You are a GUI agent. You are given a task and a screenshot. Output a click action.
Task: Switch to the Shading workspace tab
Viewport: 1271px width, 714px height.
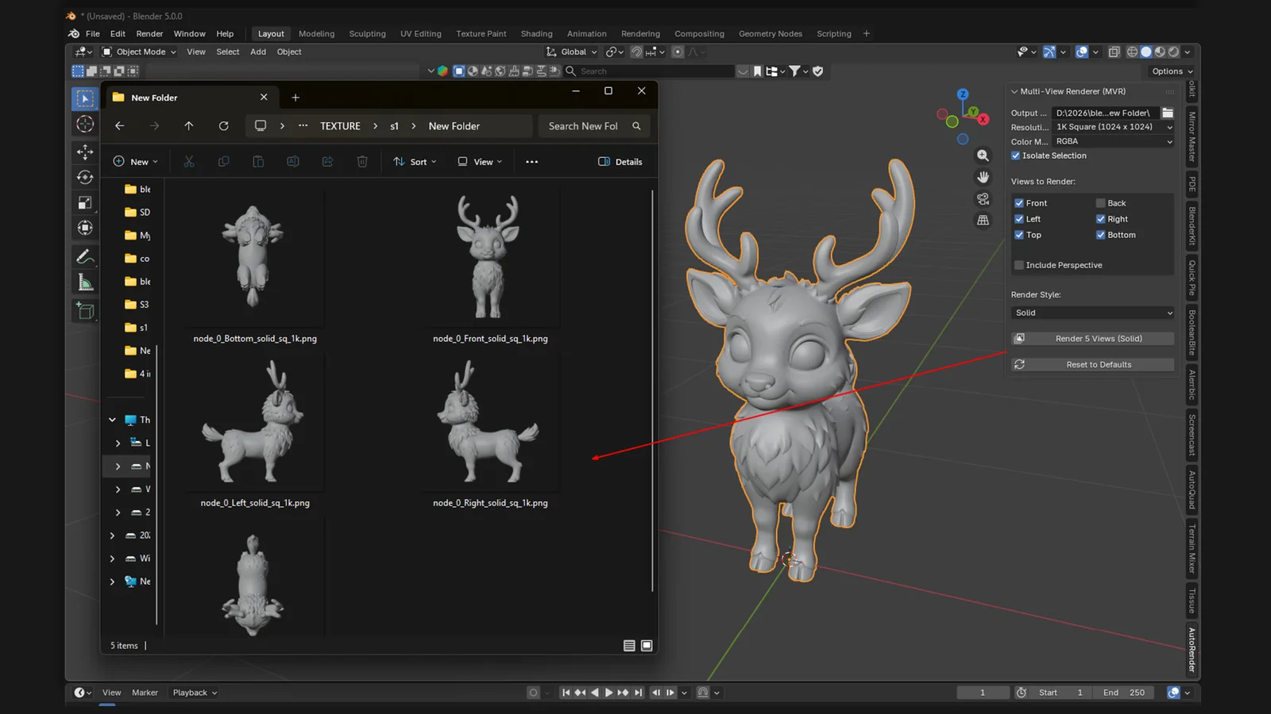[536, 33]
